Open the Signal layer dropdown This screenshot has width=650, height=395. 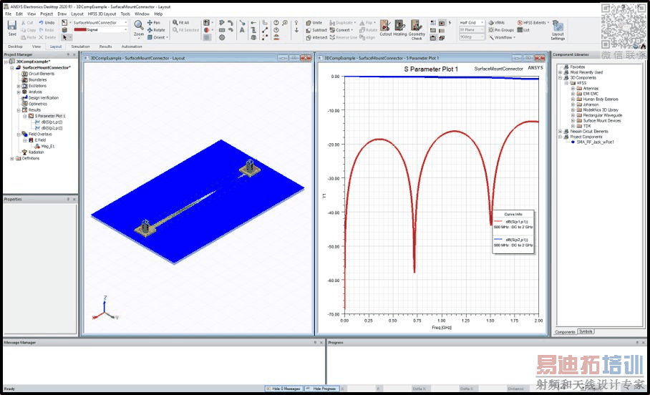point(125,30)
